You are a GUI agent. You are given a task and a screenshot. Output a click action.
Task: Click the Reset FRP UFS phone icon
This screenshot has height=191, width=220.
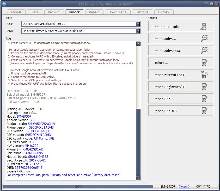click(204, 111)
